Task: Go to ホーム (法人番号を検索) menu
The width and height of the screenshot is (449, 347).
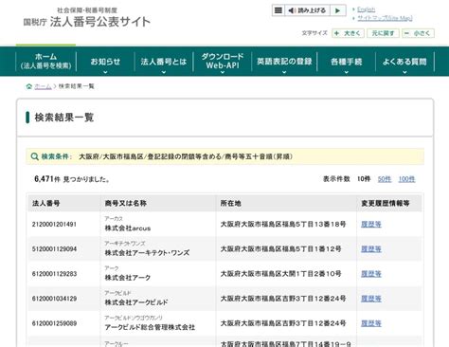Action: (x=46, y=61)
